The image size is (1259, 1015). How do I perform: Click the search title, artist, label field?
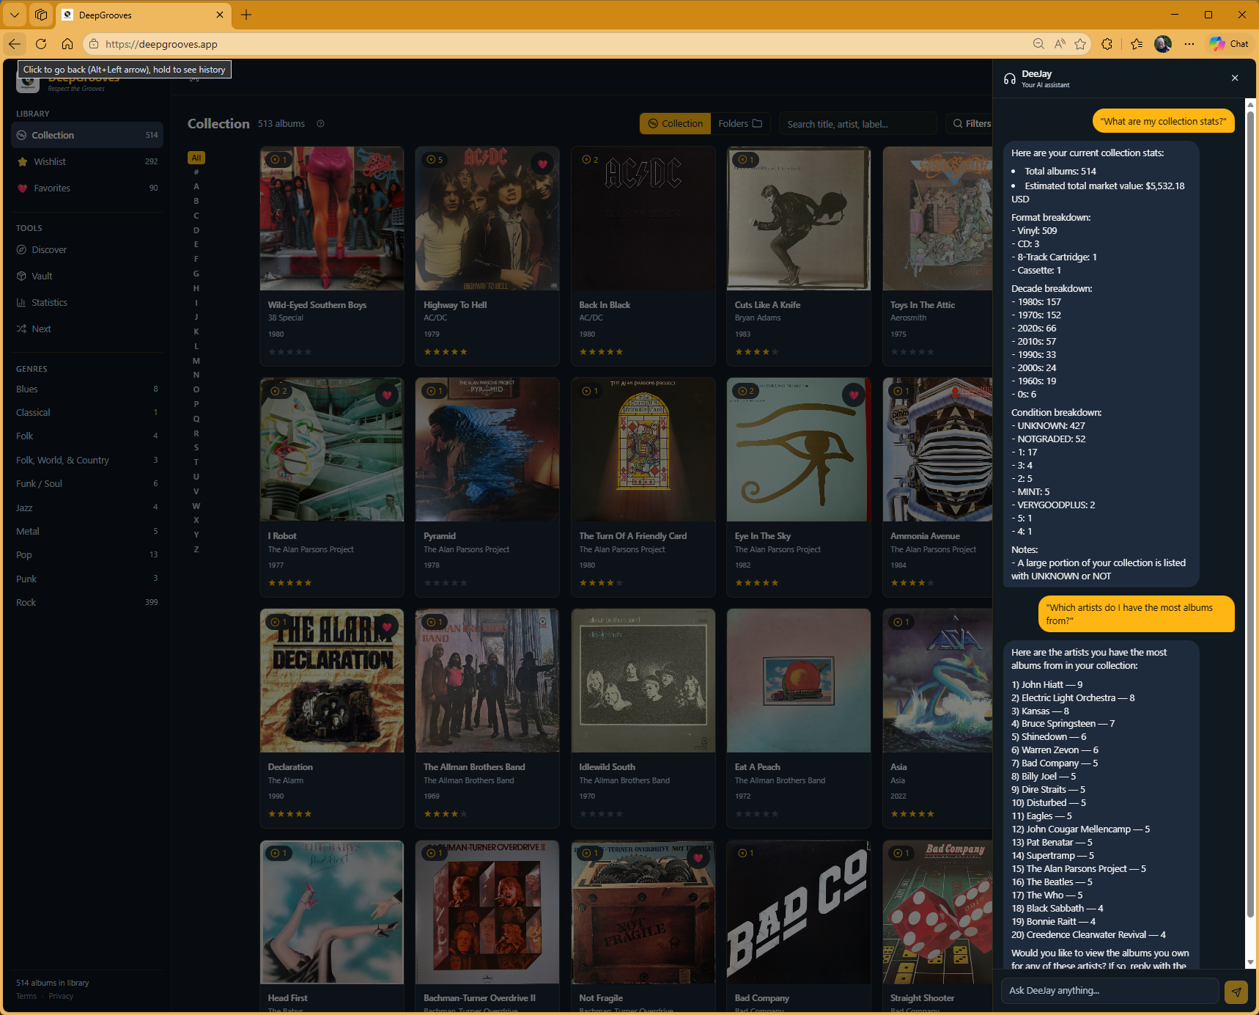(x=857, y=123)
